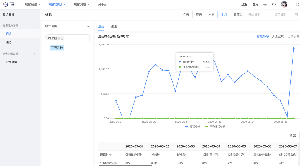The image size is (301, 166).
Task: Toggle fullscreen mode icon
Action: (x=298, y=4)
